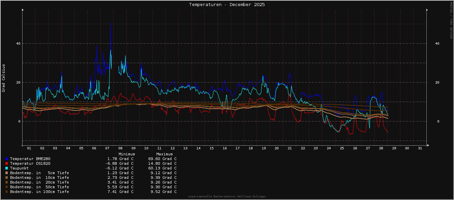Click the red Temperatur DS1820 legend swatch
Screen dimensions: 454x200
point(6,163)
